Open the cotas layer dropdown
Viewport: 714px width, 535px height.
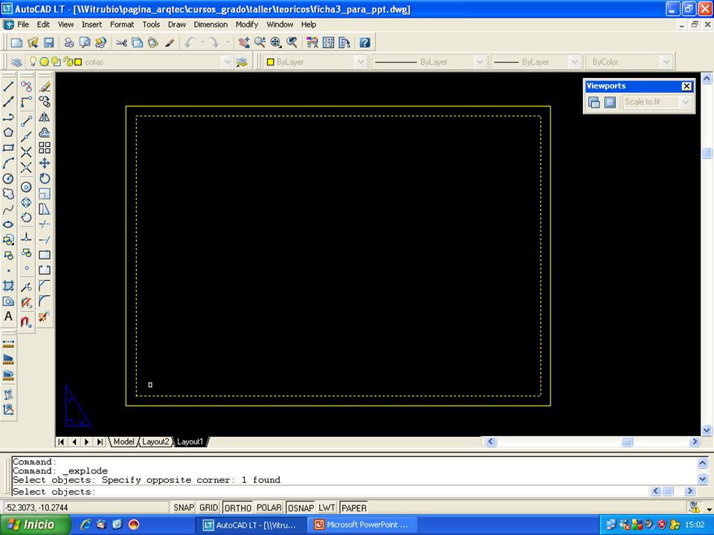(x=228, y=62)
